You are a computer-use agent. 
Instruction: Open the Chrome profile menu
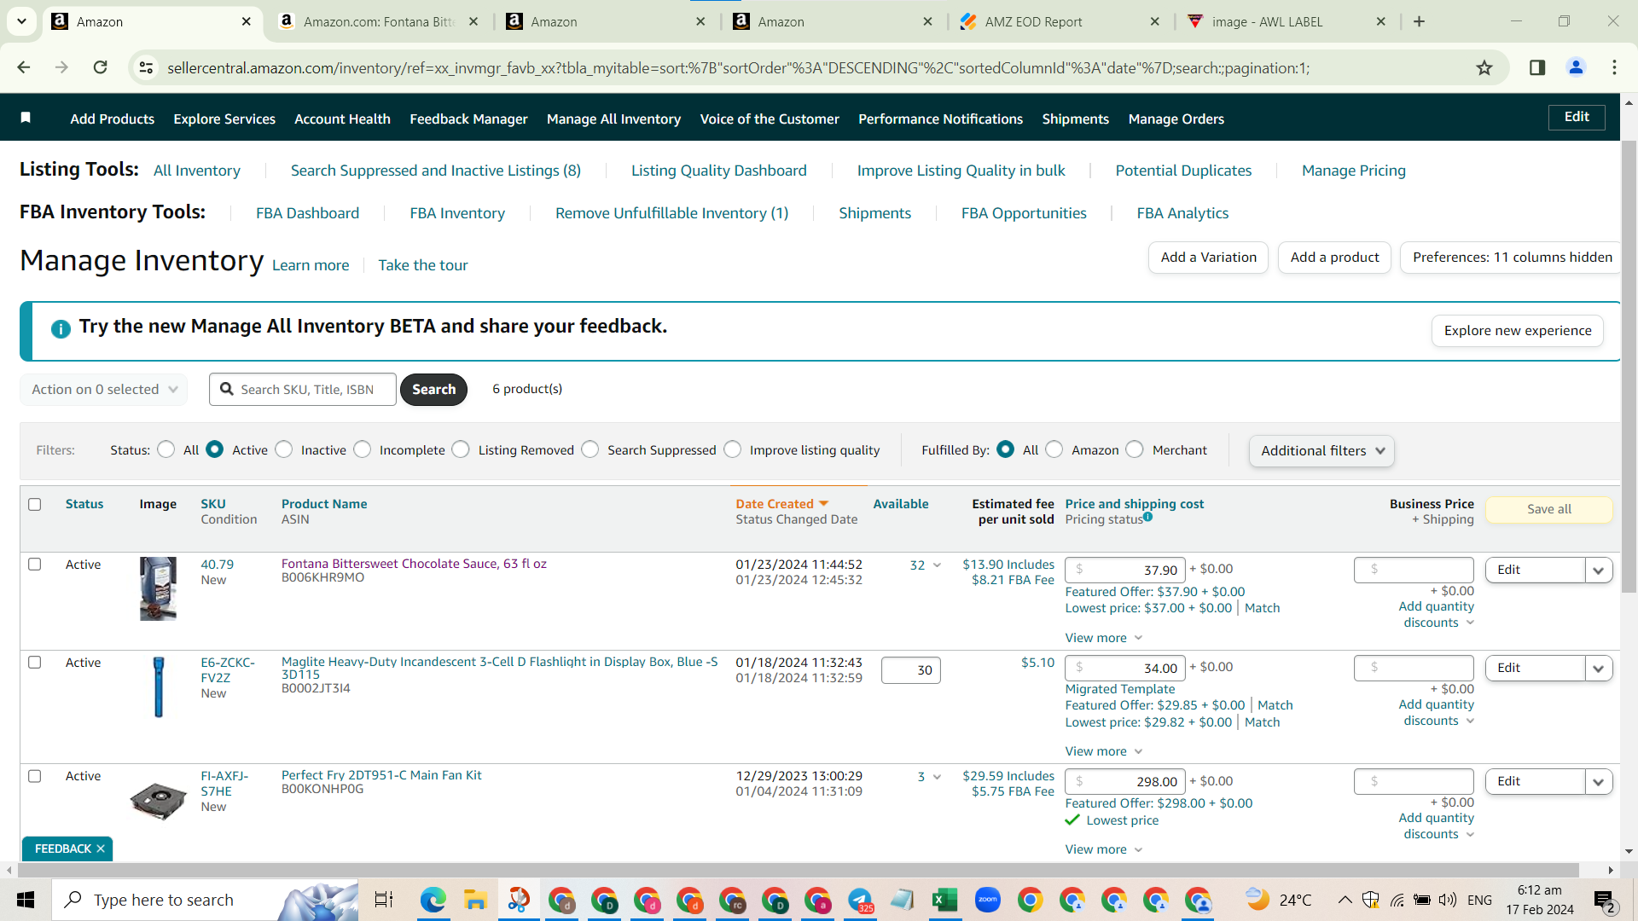(1576, 67)
